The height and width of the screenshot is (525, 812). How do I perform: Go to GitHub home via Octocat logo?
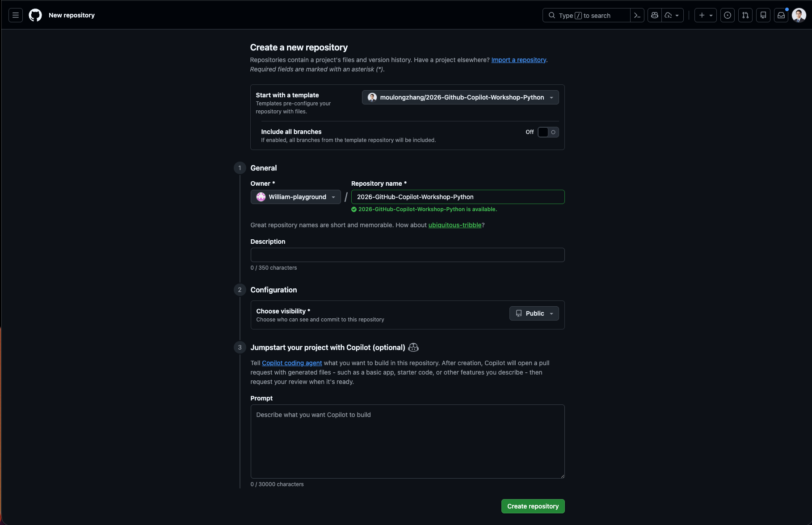coord(35,15)
